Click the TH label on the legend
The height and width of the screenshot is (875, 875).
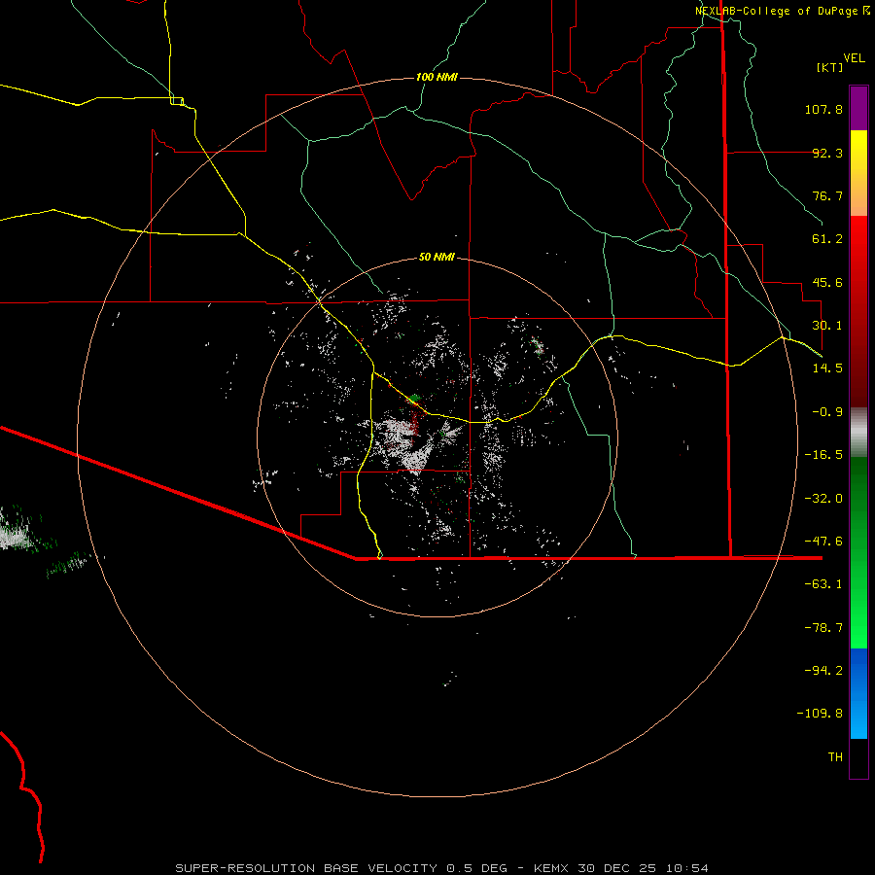(x=835, y=757)
